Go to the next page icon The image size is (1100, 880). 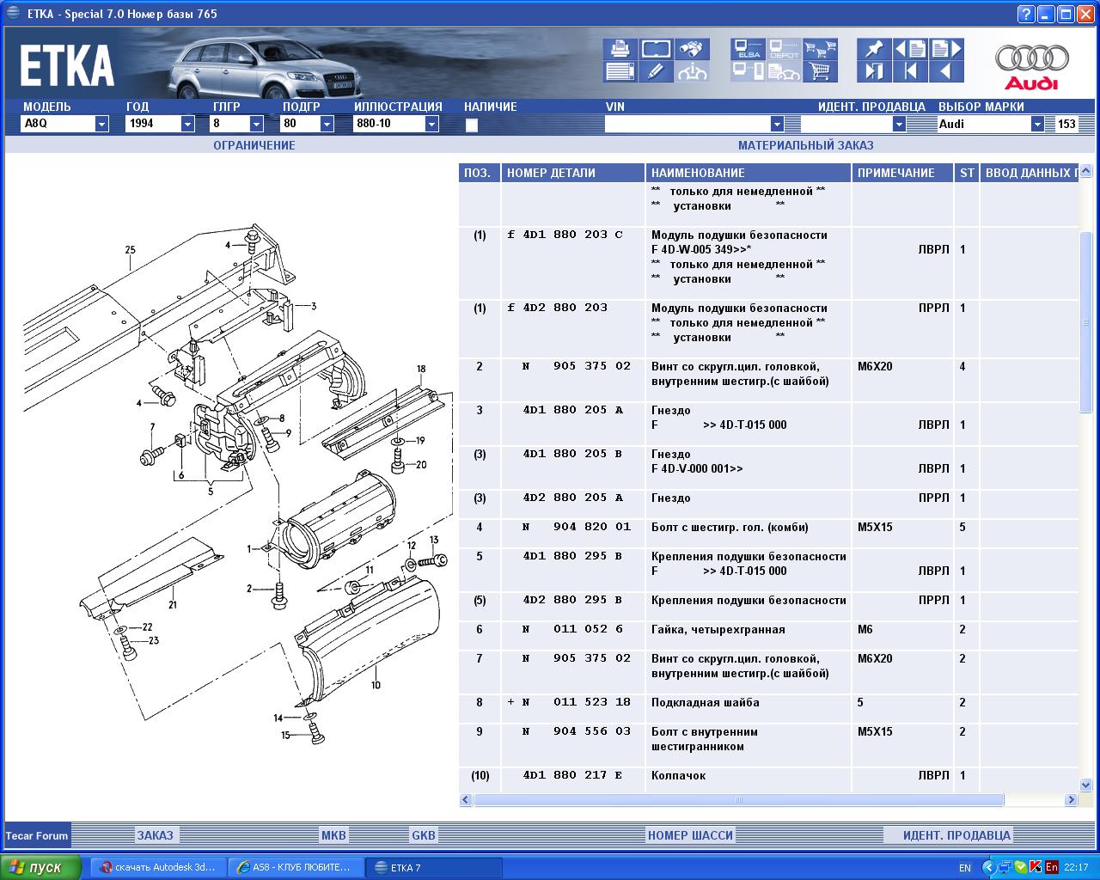946,49
